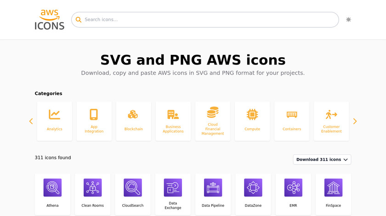This screenshot has width=386, height=216.
Task: Open the DataZone icon card
Action: point(253,194)
